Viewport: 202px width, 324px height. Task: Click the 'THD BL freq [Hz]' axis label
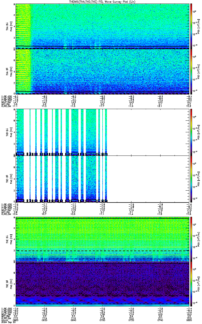pyautogui.click(x=9, y=132)
